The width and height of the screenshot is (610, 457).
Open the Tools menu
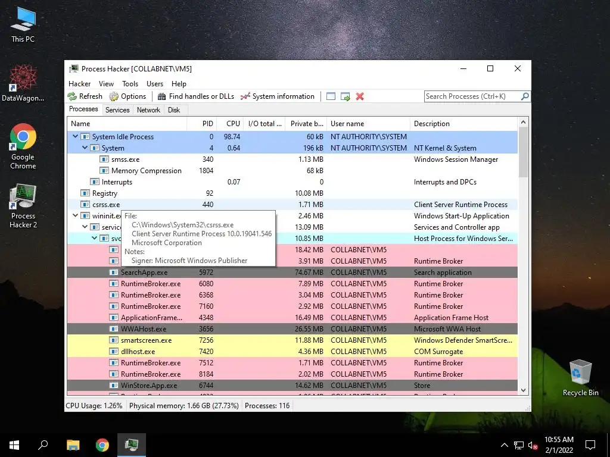pos(130,83)
